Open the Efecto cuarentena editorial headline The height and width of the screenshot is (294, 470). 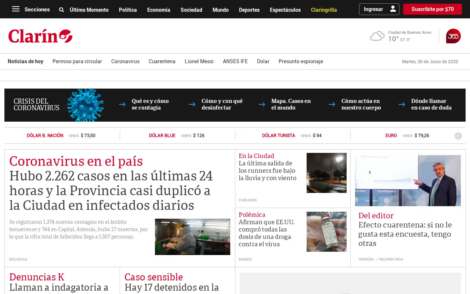pos(405,234)
